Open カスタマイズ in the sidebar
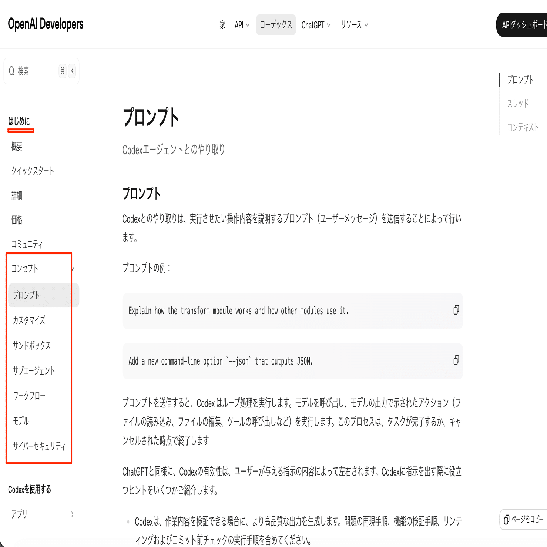 tap(29, 320)
